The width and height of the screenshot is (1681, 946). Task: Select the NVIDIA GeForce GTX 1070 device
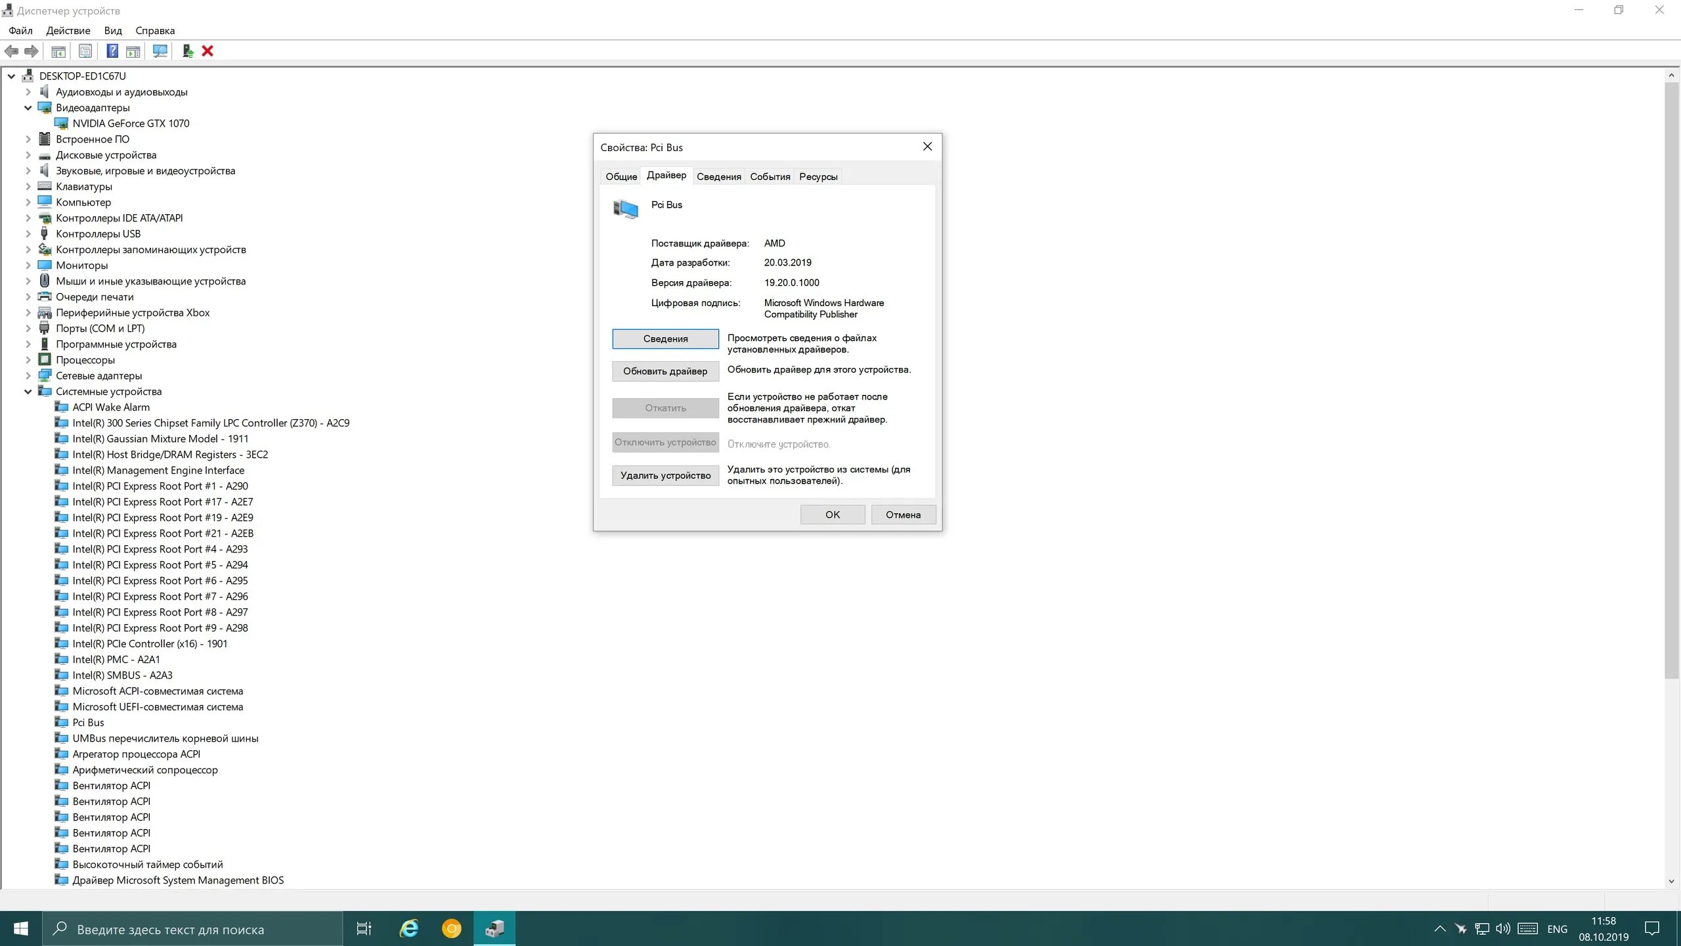tap(131, 124)
